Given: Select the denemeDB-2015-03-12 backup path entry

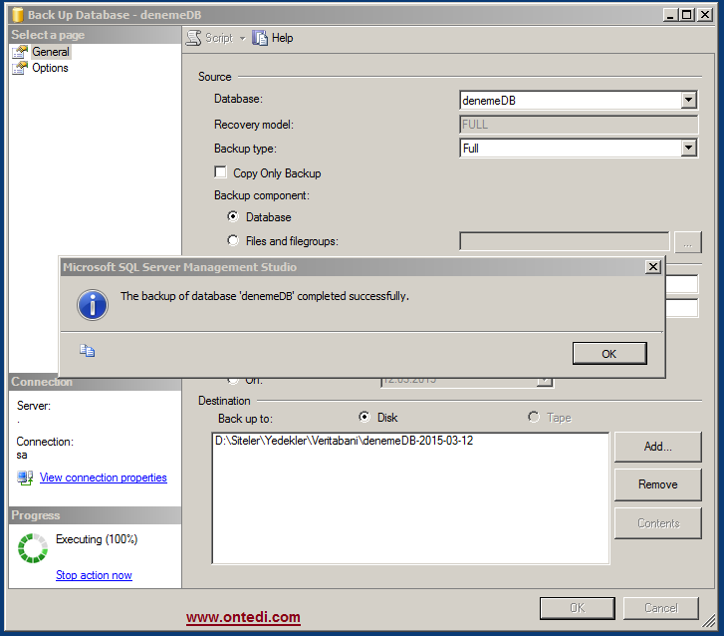Looking at the screenshot, I should coord(344,441).
